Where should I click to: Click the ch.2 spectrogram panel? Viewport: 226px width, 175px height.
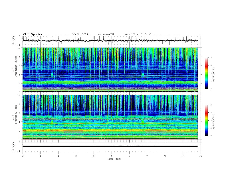pyautogui.click(x=110, y=117)
